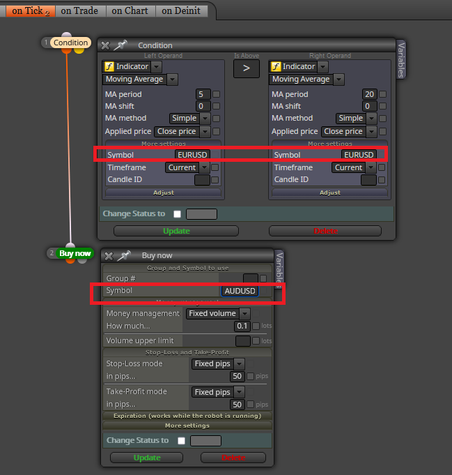Edit left operand MA period field showing 5

[203, 94]
